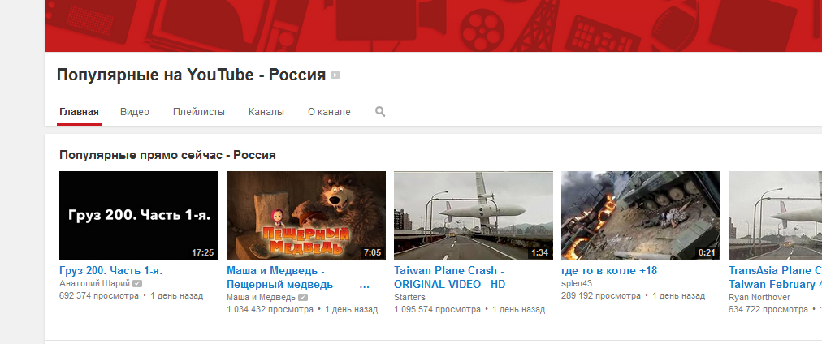Click verified badge next to Анатолий Шарий
The image size is (822, 344).
pos(136,283)
